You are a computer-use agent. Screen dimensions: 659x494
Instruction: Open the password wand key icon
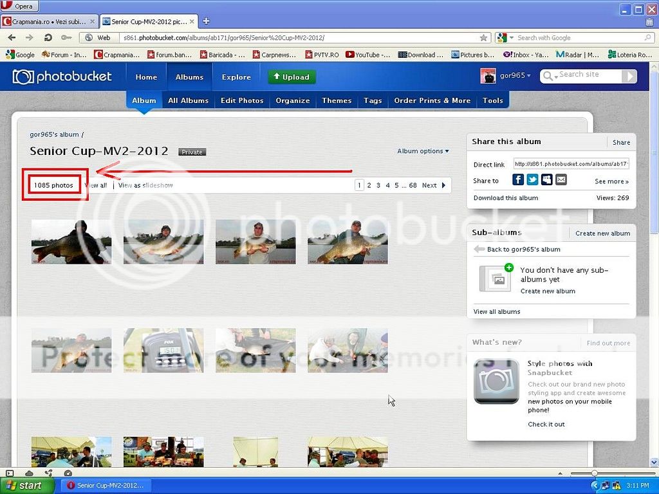point(66,38)
